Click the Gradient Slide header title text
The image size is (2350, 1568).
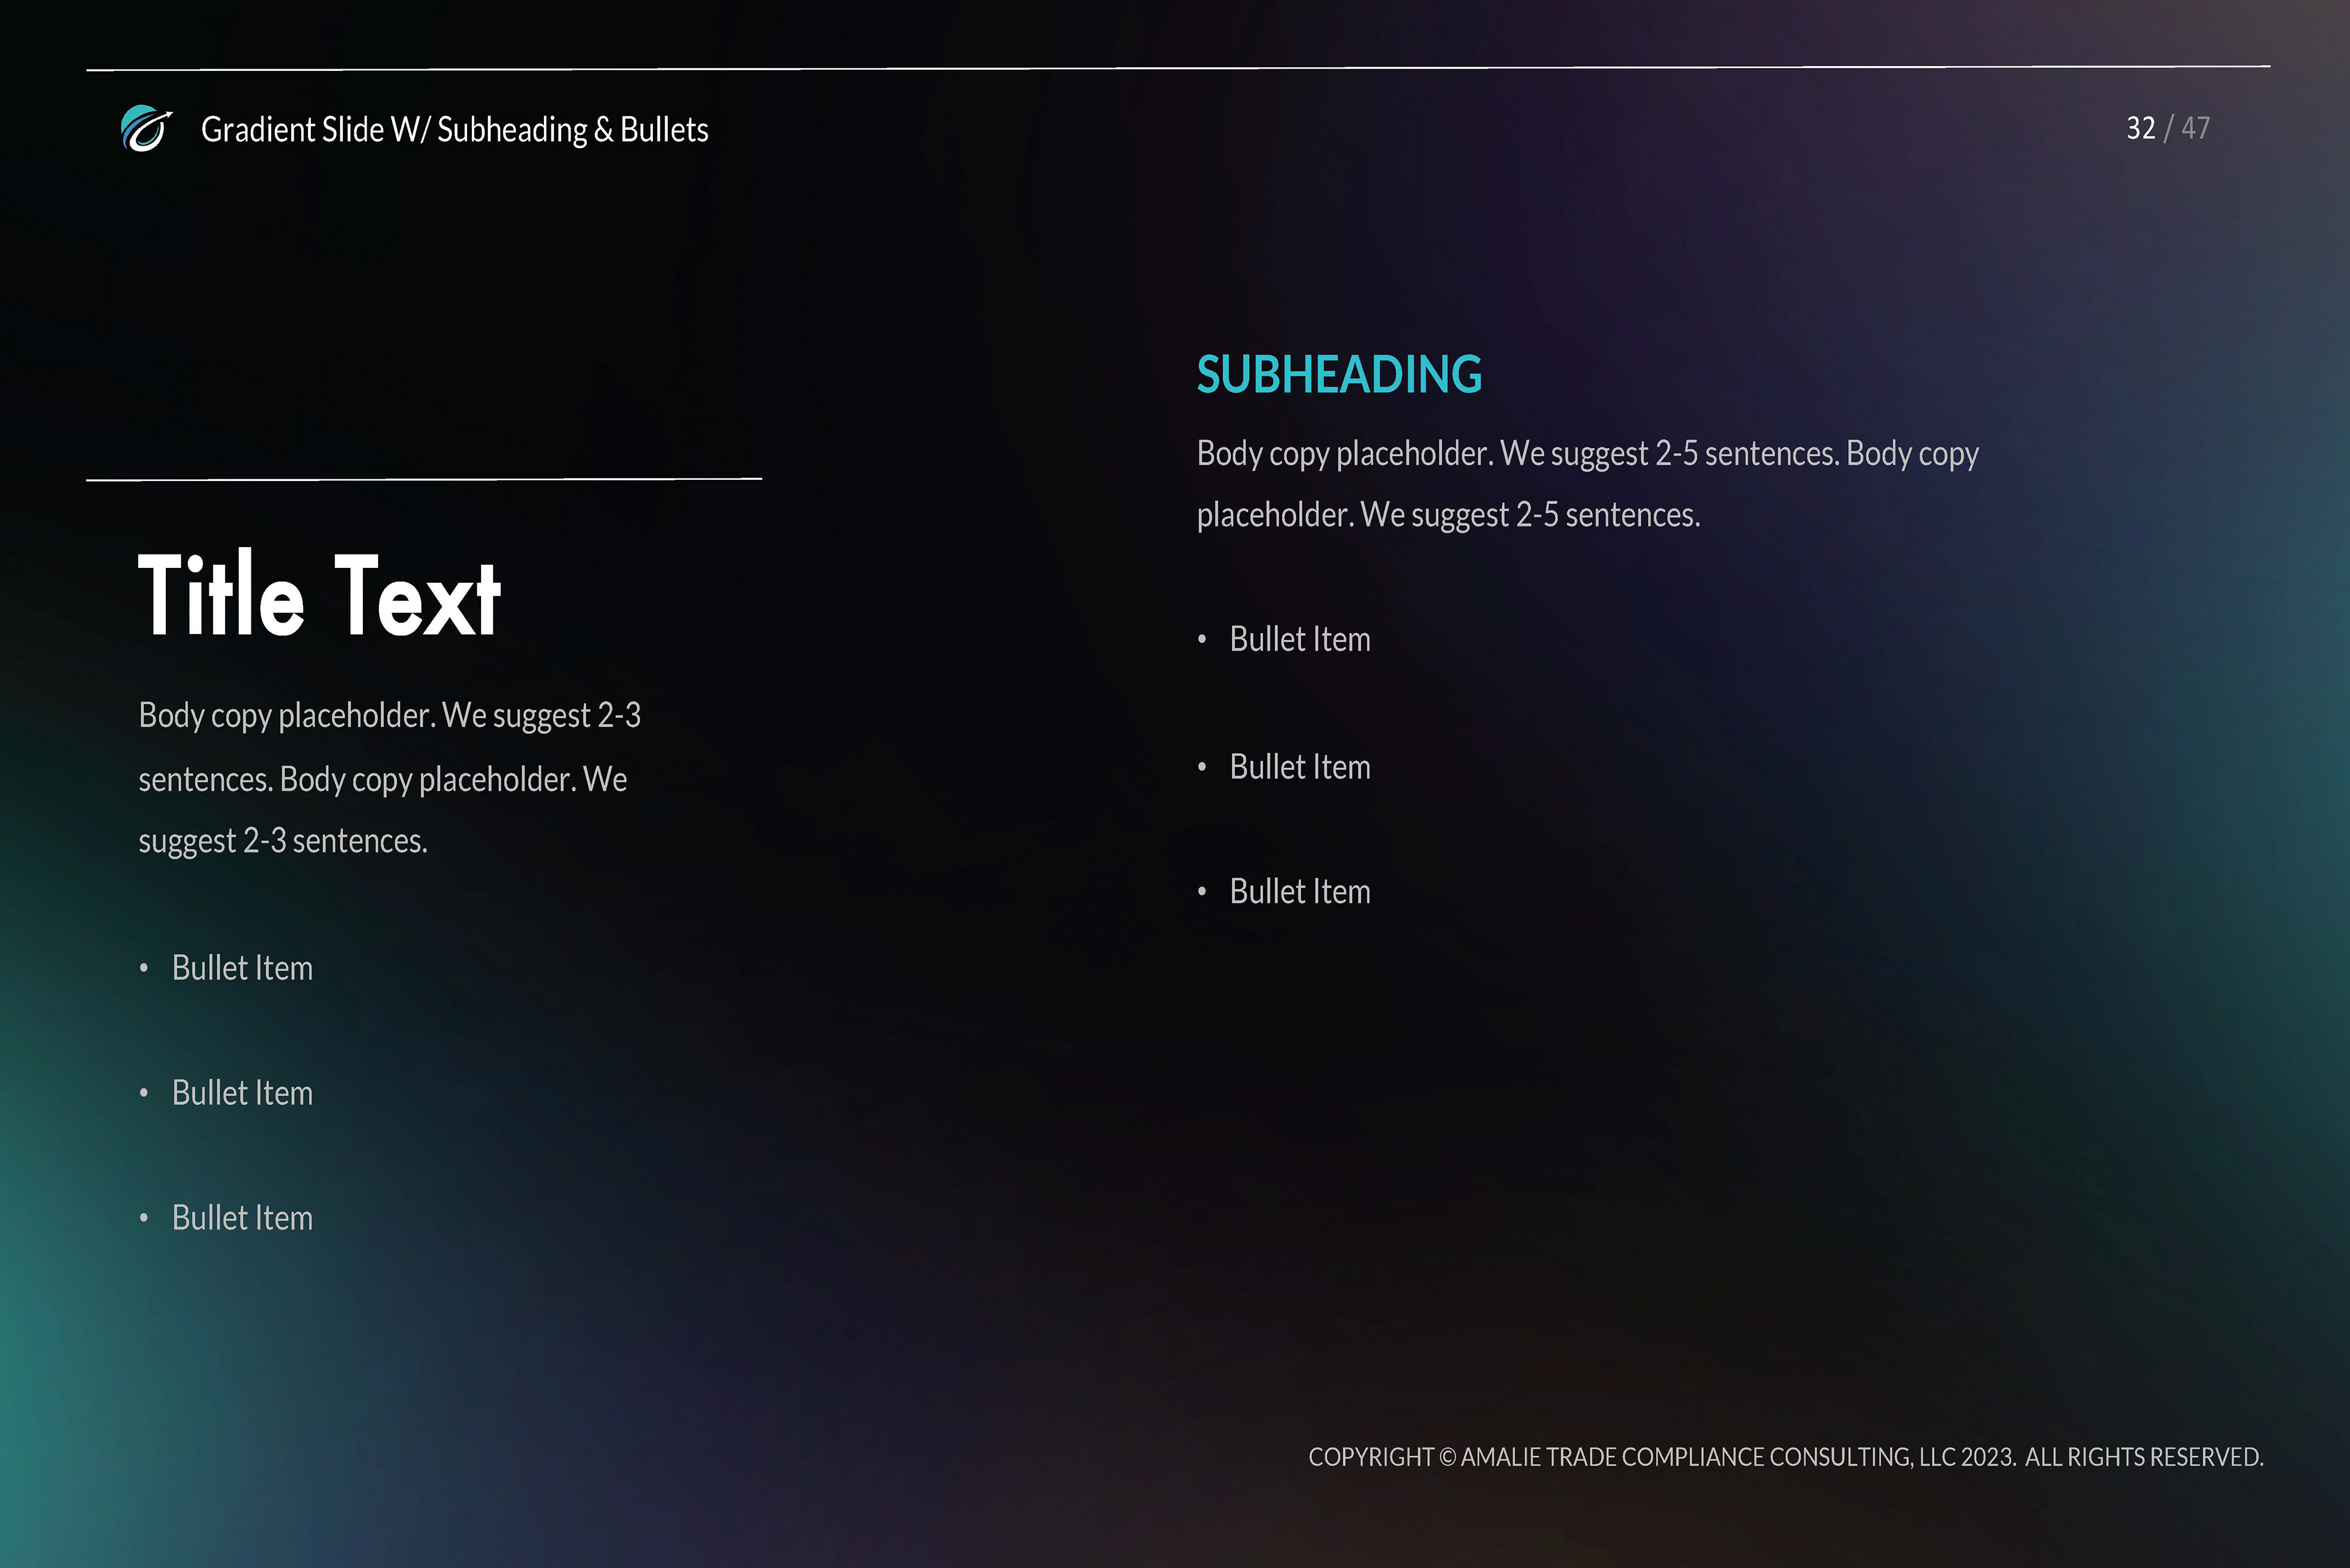tap(454, 130)
